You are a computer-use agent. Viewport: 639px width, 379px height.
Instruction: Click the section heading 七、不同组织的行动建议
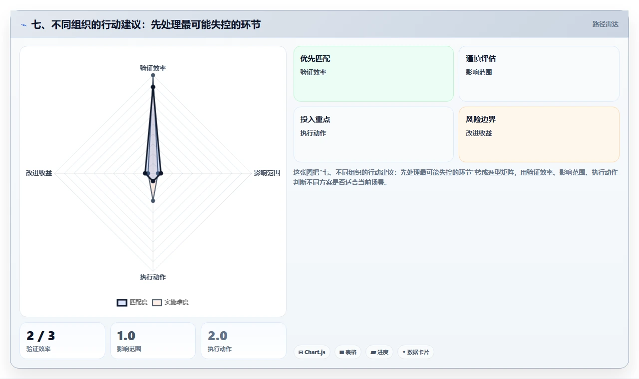tap(146, 24)
